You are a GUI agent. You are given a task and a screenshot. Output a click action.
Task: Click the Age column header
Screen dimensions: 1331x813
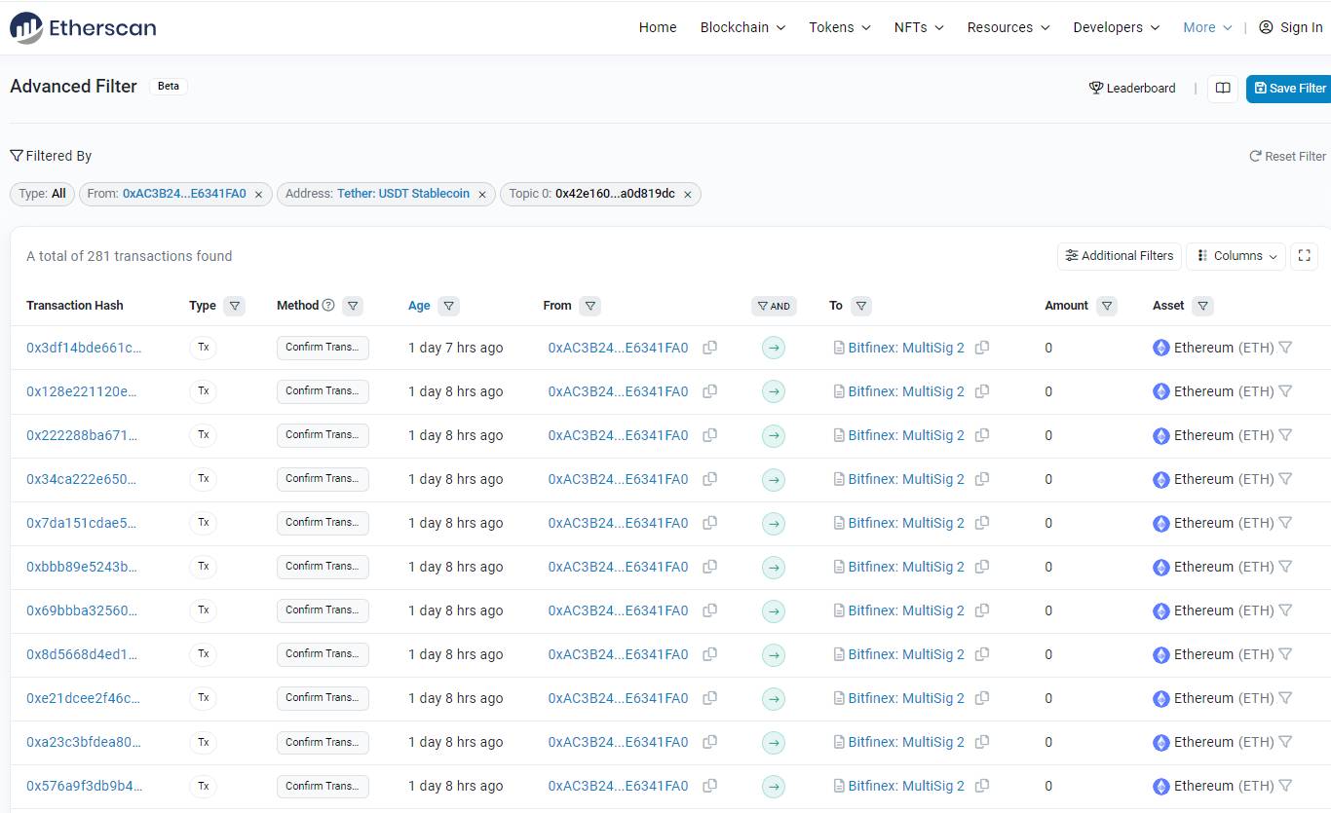click(419, 306)
